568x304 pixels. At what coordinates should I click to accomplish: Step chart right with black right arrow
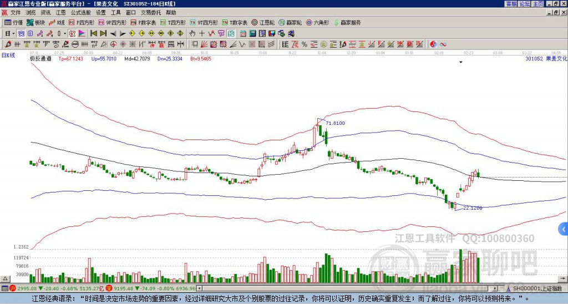click(123, 34)
